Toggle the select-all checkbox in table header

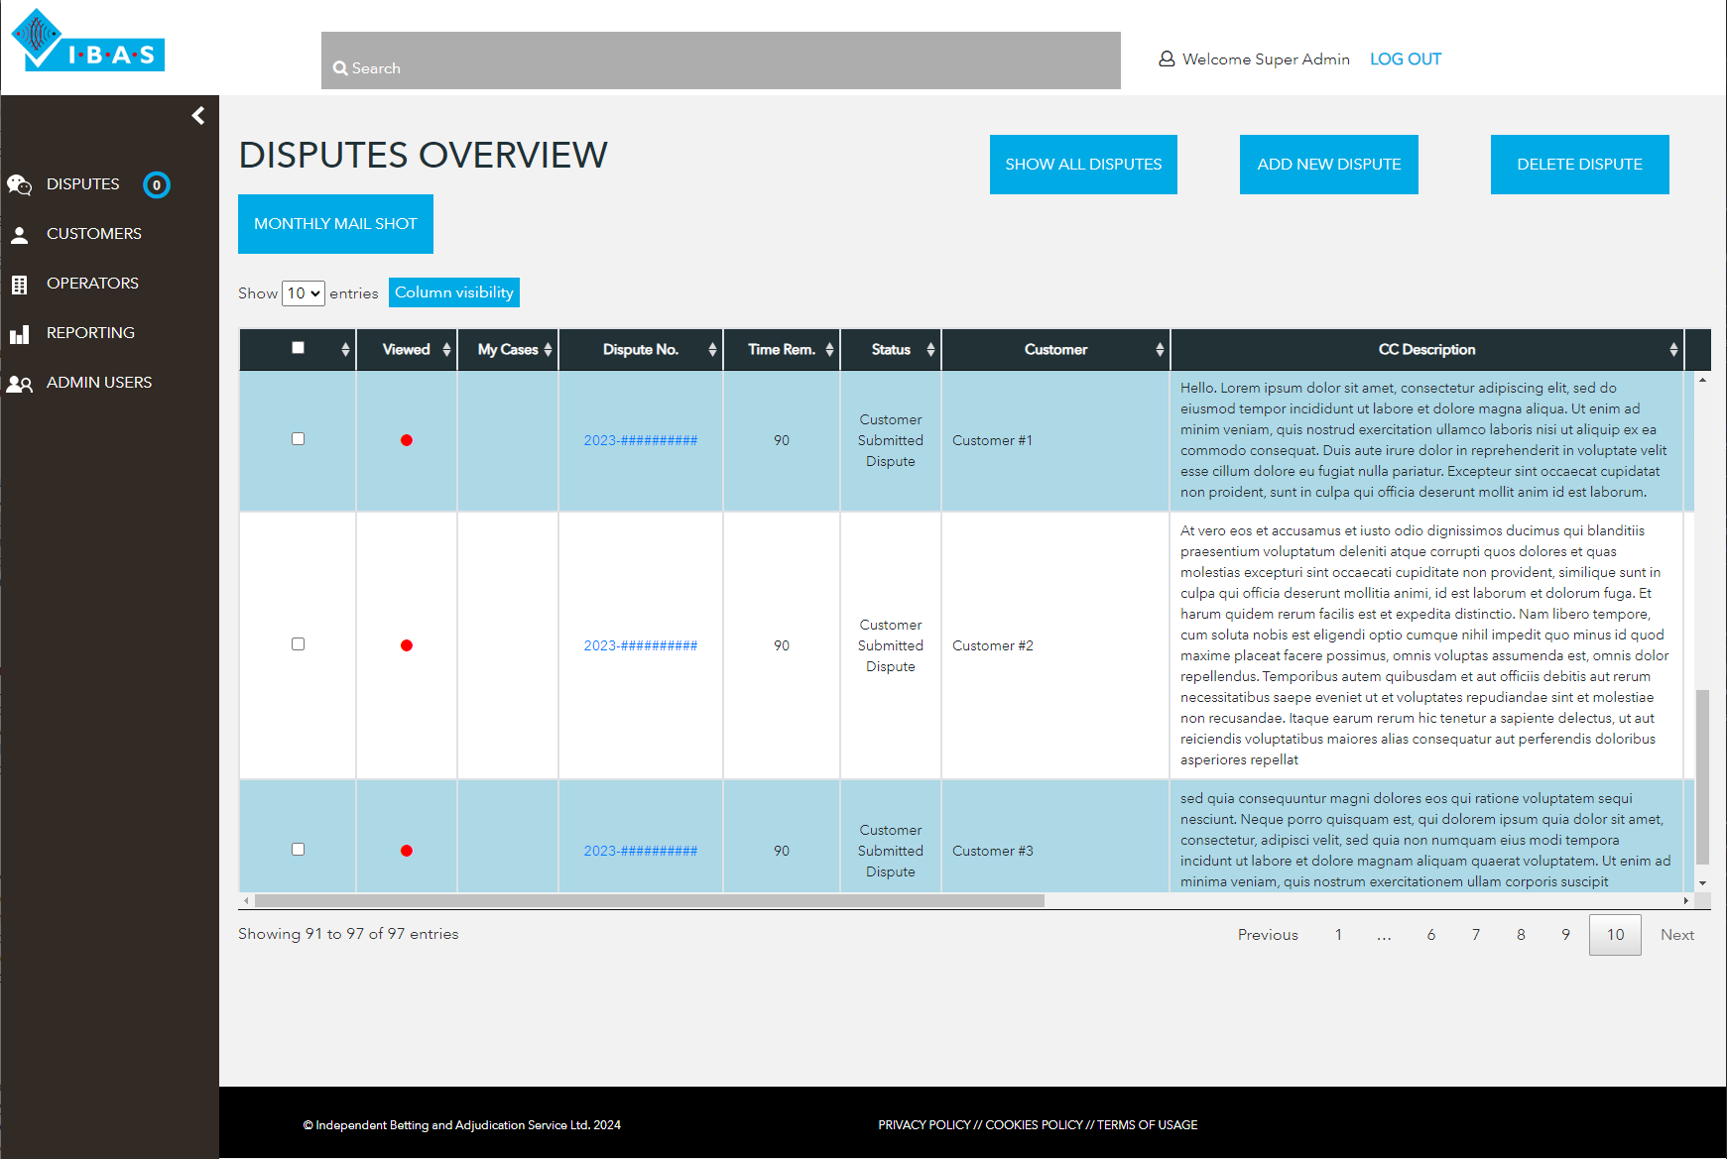(298, 348)
